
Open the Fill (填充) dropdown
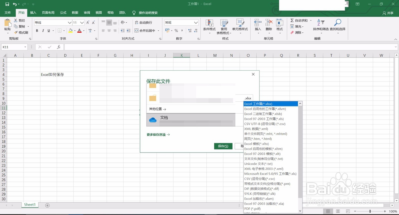[x=297, y=26]
